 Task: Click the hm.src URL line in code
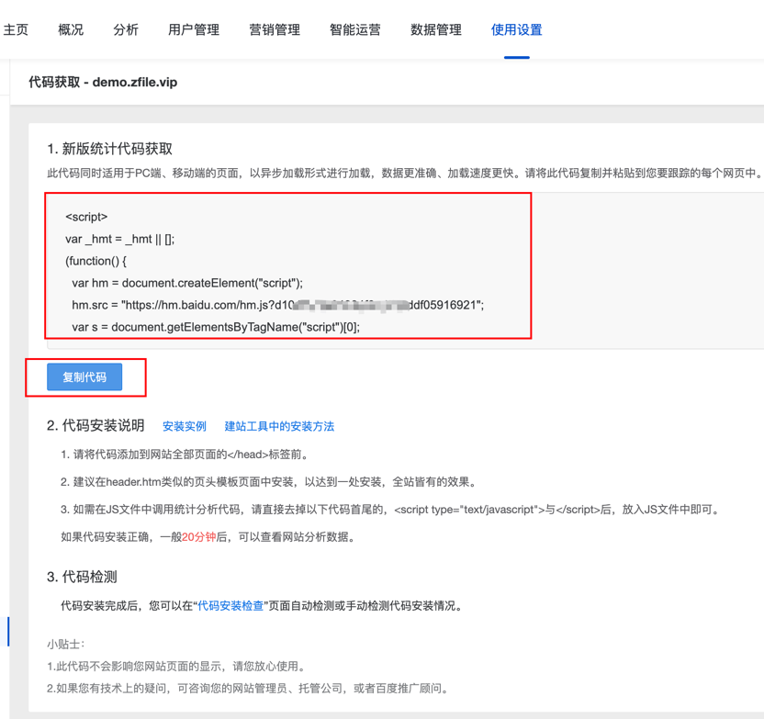pos(277,305)
